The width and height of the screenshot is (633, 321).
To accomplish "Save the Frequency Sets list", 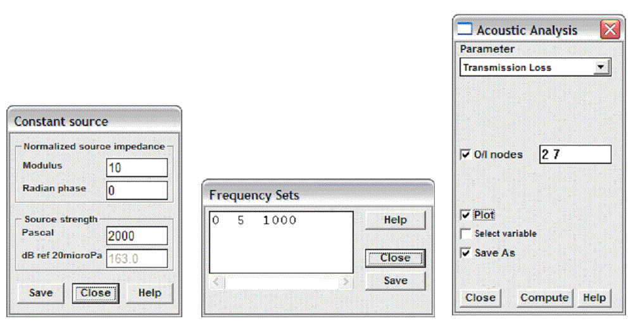I will click(x=395, y=280).
